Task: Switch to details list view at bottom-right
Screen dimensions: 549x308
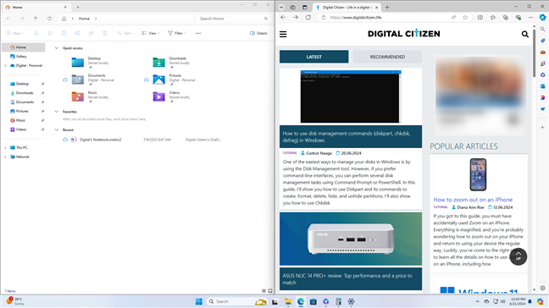Action: point(264,291)
